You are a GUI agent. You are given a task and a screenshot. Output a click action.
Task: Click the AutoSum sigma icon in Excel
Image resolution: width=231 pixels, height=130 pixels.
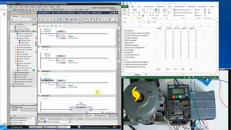(205, 10)
